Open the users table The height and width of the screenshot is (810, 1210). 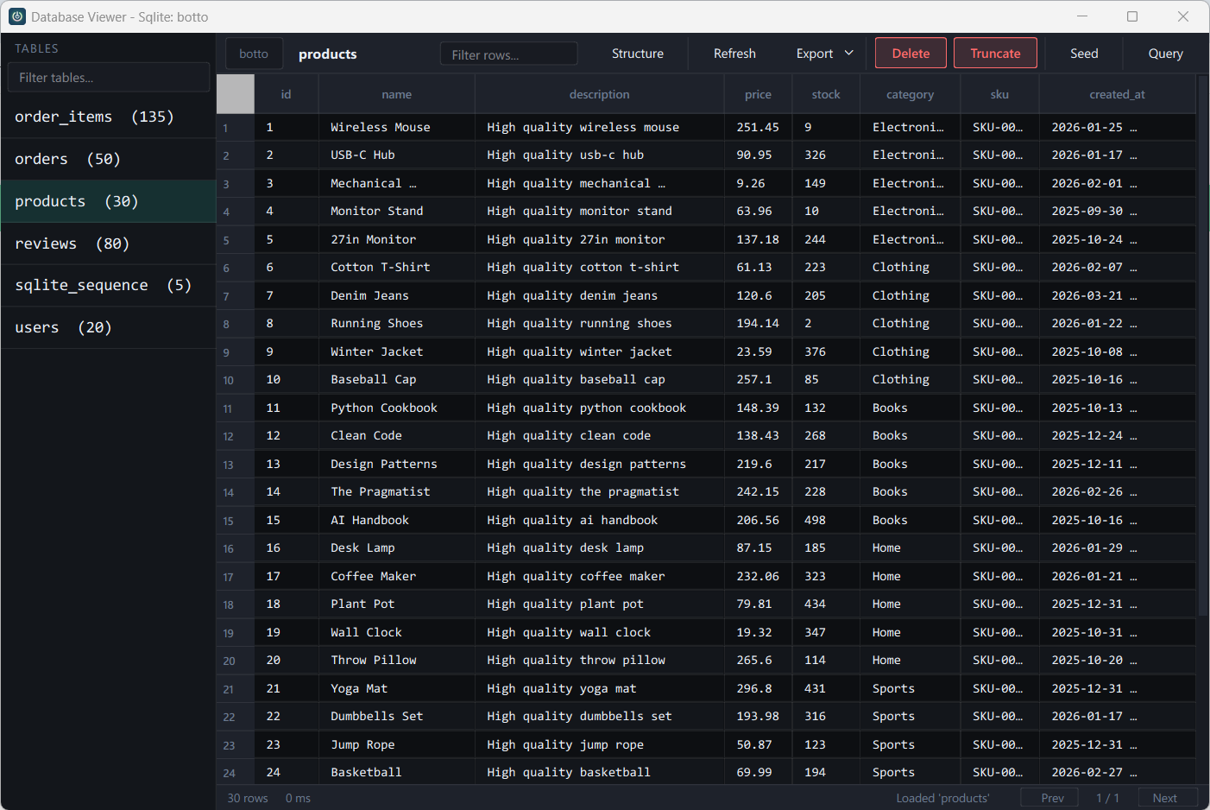click(x=109, y=327)
